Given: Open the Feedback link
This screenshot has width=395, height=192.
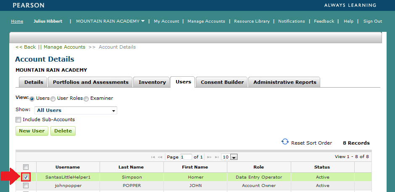Looking at the screenshot, I should [324, 21].
